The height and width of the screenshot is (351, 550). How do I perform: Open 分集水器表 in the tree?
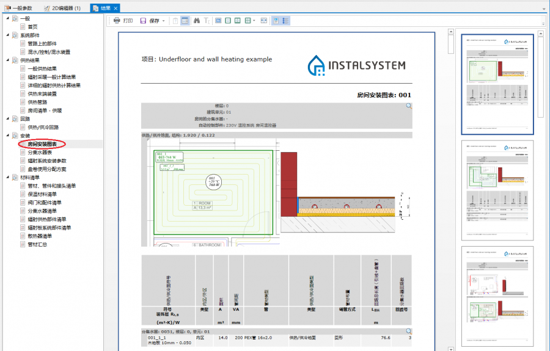pyautogui.click(x=40, y=152)
